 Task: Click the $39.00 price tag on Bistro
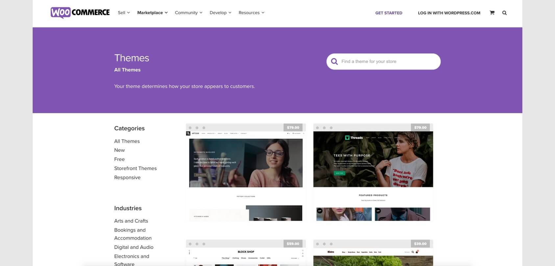pos(420,244)
